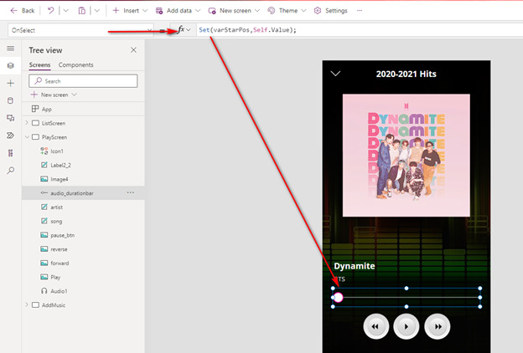The height and width of the screenshot is (353, 523).
Task: Click the Dynamite song title label
Action: (x=355, y=266)
